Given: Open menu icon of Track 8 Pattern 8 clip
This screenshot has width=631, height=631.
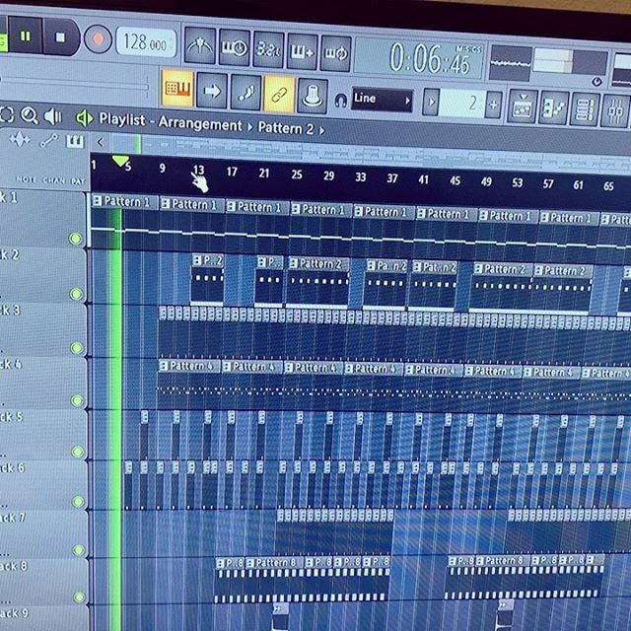Looking at the screenshot, I should coord(250,563).
